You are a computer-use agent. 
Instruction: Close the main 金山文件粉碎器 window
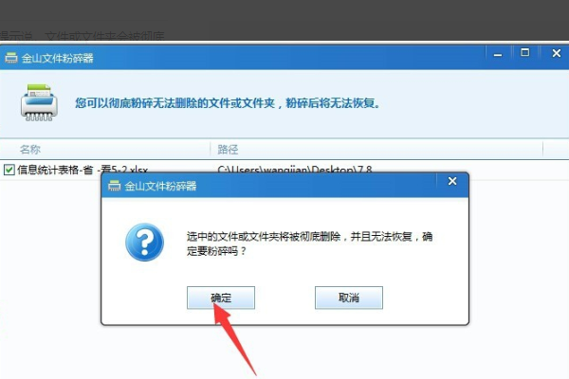click(557, 53)
